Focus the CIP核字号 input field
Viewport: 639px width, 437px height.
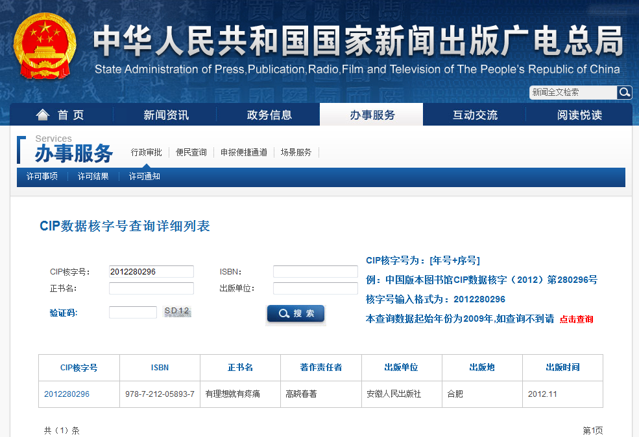(151, 271)
